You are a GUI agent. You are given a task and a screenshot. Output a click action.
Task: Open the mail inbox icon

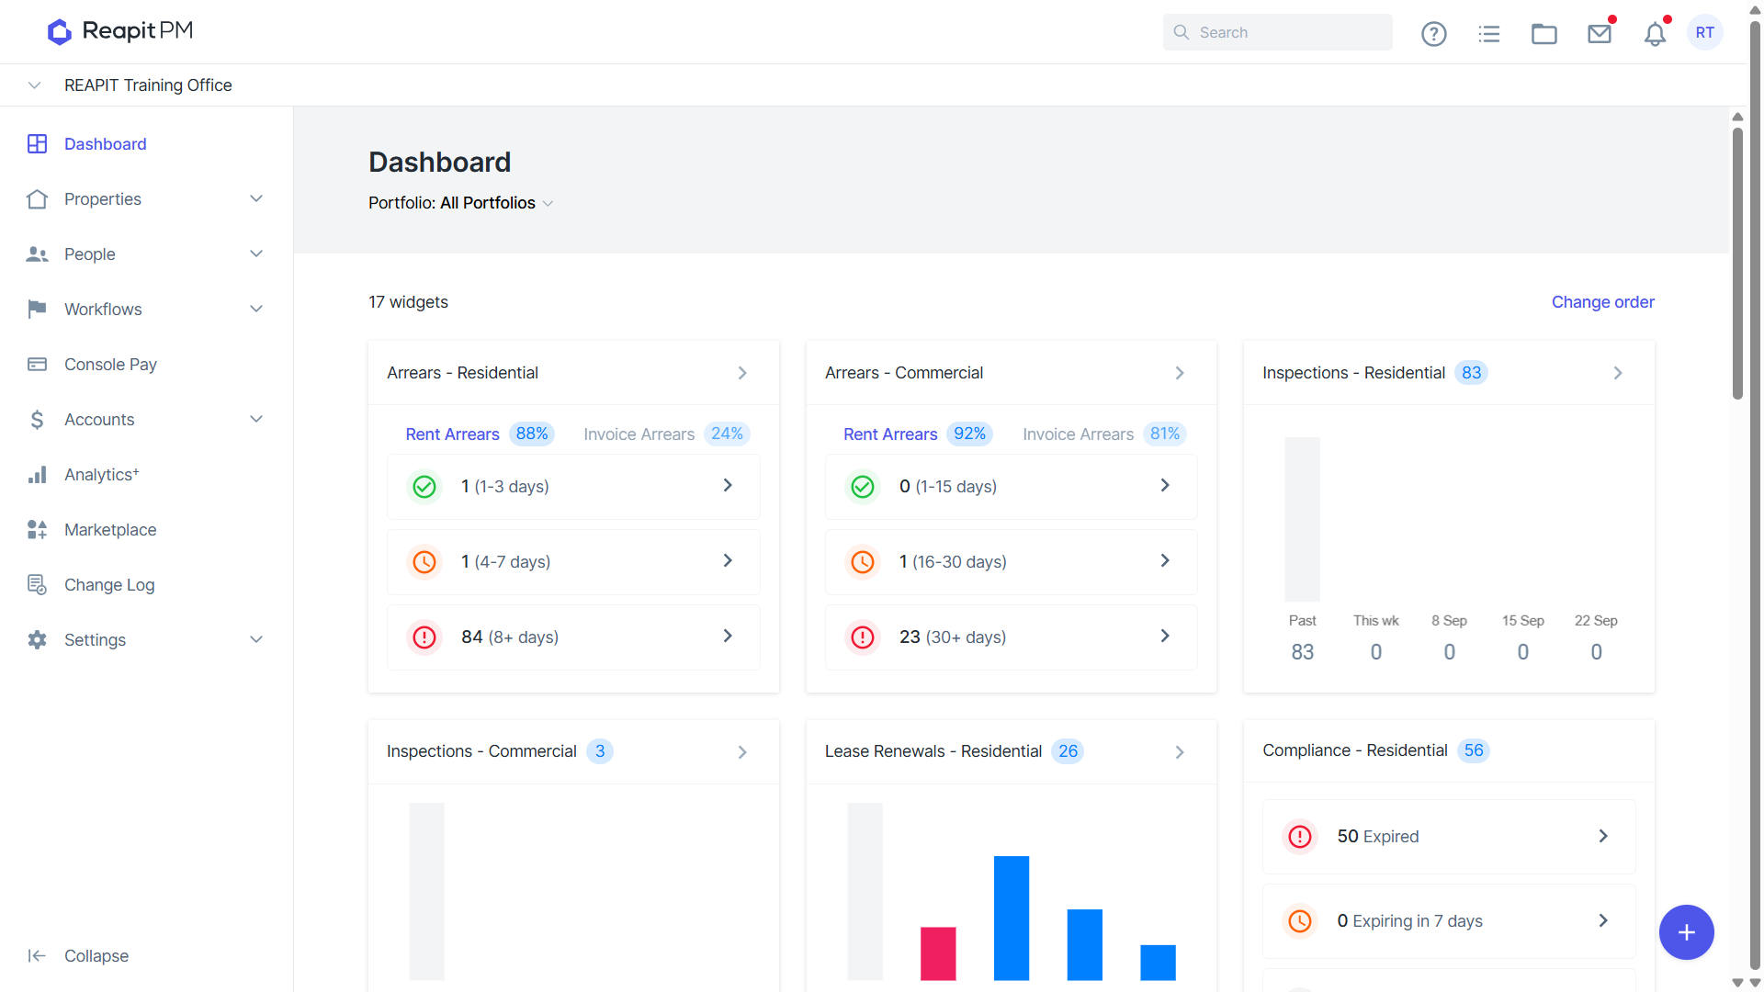1600,34
